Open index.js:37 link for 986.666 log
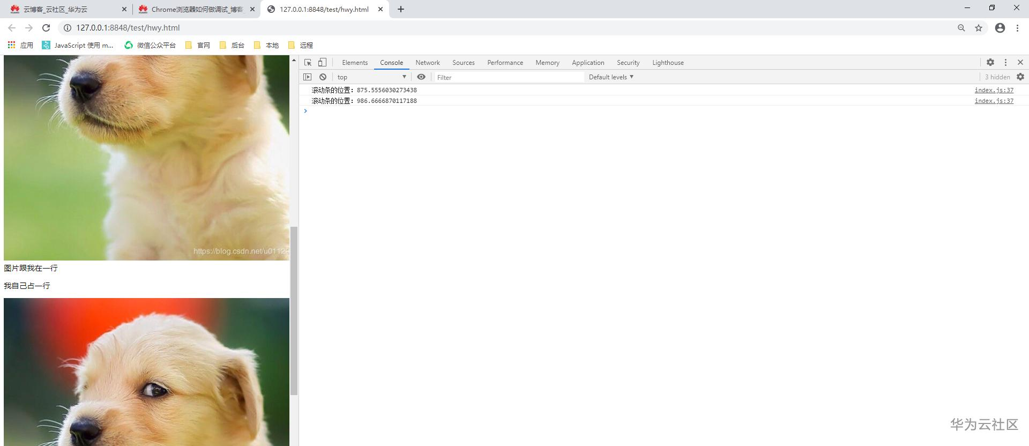This screenshot has height=446, width=1029. (994, 101)
